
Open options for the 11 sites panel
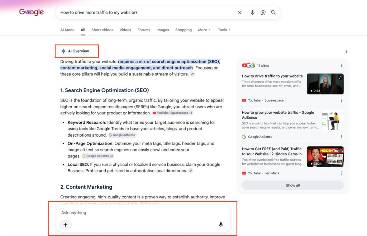coord(341,66)
